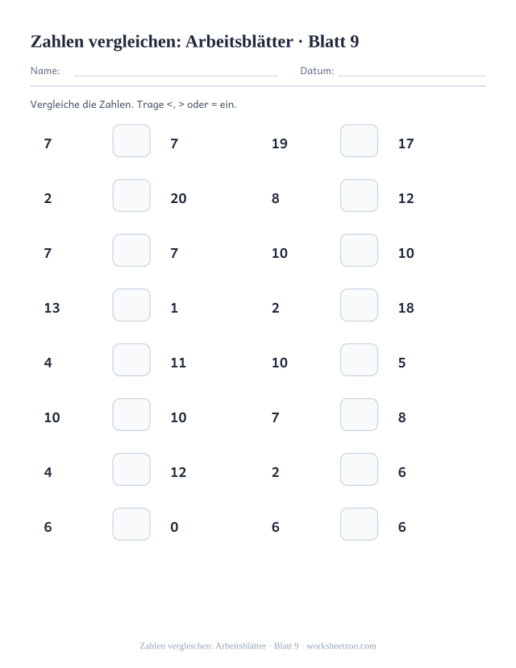Click the worksheet title heading Blatt 9
The width and height of the screenshot is (516, 668).
click(195, 41)
